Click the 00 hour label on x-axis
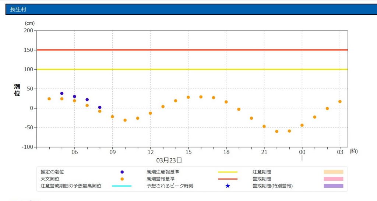 pos(302,152)
